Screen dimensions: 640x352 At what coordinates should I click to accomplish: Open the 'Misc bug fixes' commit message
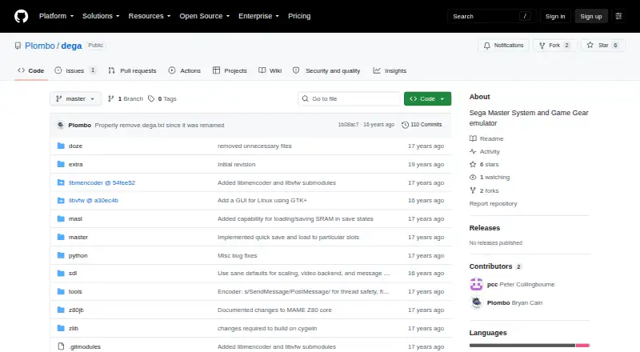click(237, 255)
